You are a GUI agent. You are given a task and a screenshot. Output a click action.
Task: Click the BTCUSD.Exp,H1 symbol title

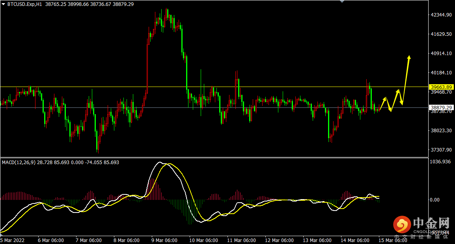coord(24,4)
